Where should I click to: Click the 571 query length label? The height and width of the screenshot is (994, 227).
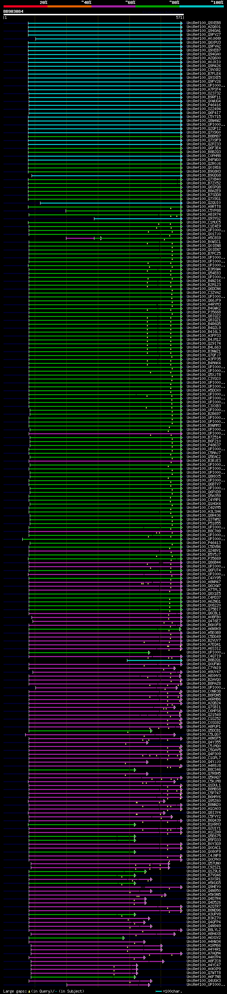coord(179,18)
